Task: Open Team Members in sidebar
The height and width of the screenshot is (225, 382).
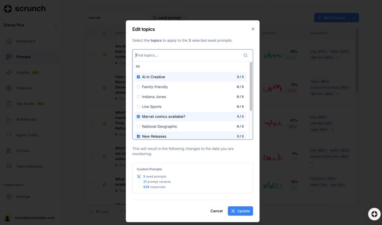Action: pos(29,167)
